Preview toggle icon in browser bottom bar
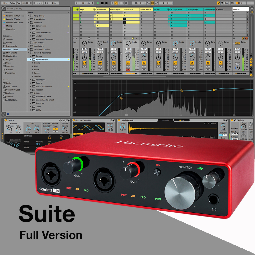Image resolution: width=255 pixels, height=255 pixels. pyautogui.click(x=8, y=114)
